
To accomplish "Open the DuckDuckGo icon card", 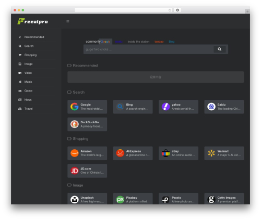I will (x=75, y=124).
